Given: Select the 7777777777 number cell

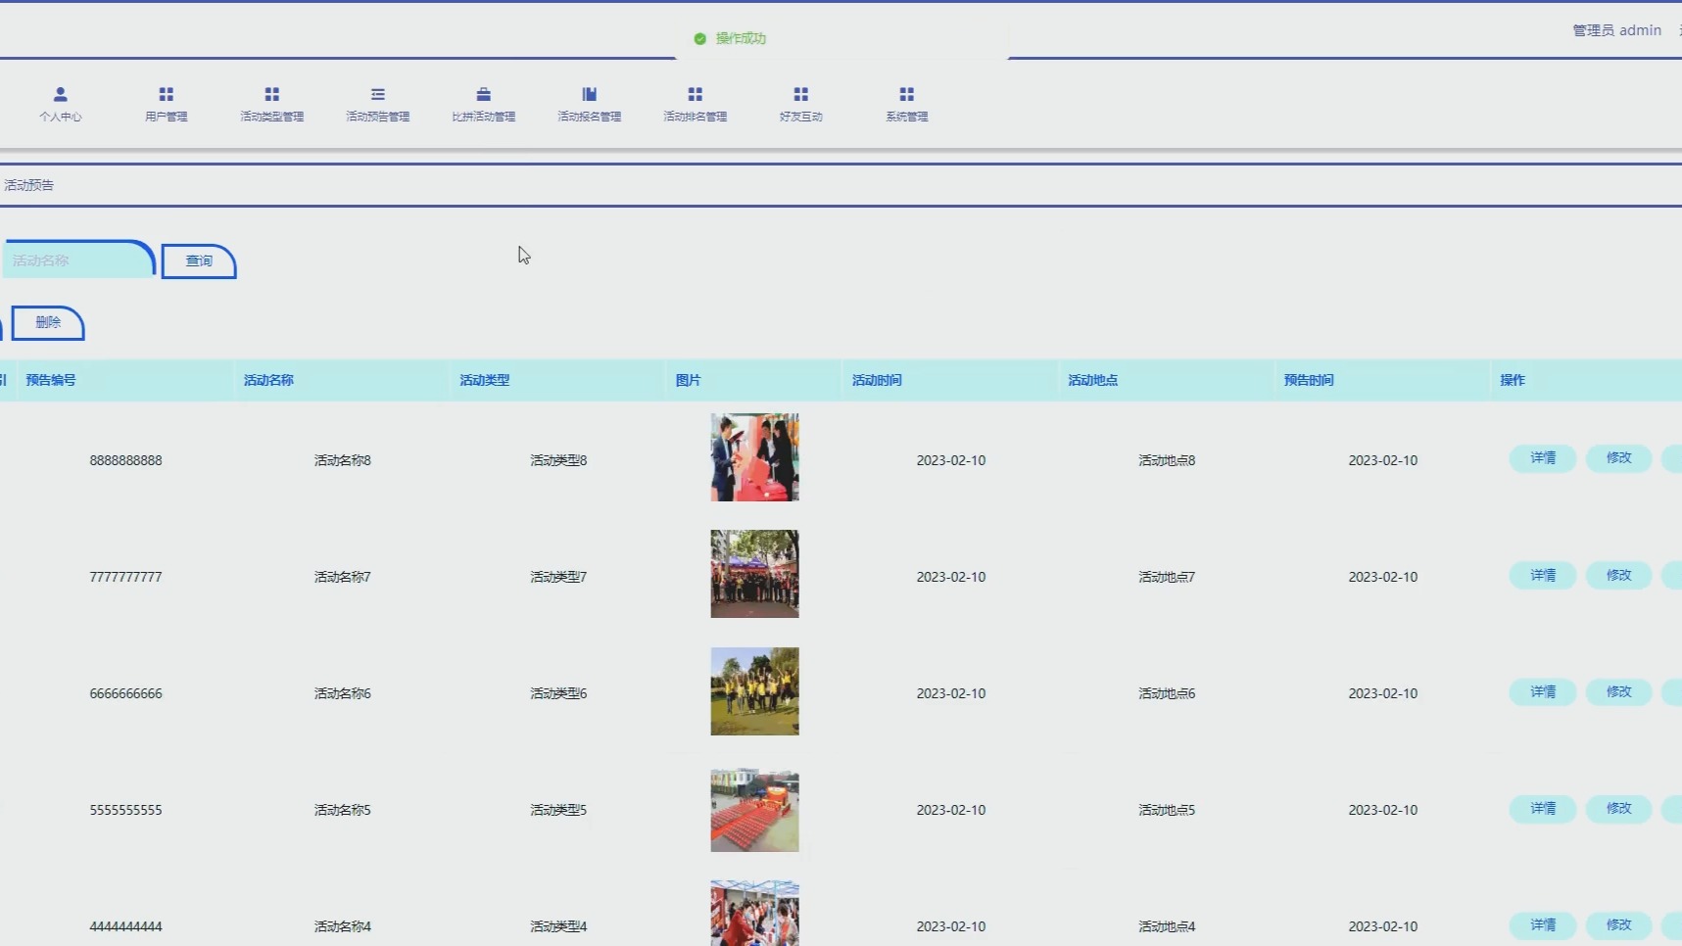Looking at the screenshot, I should click(x=125, y=577).
